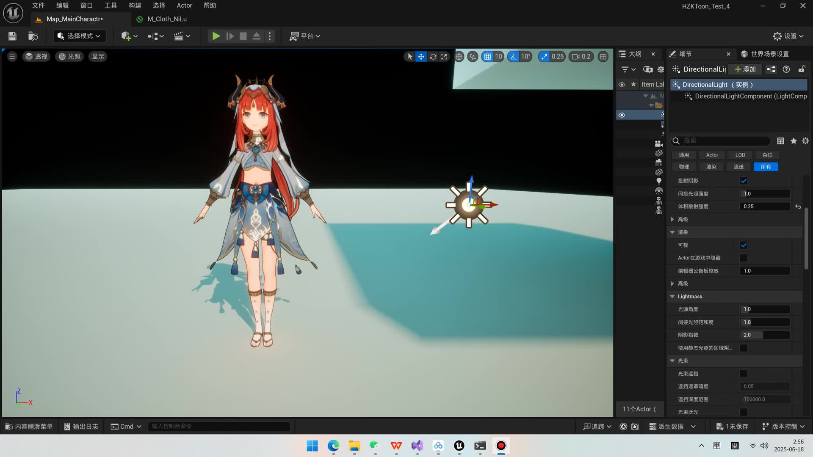Open the 文件 menu
The image size is (813, 457).
click(38, 6)
